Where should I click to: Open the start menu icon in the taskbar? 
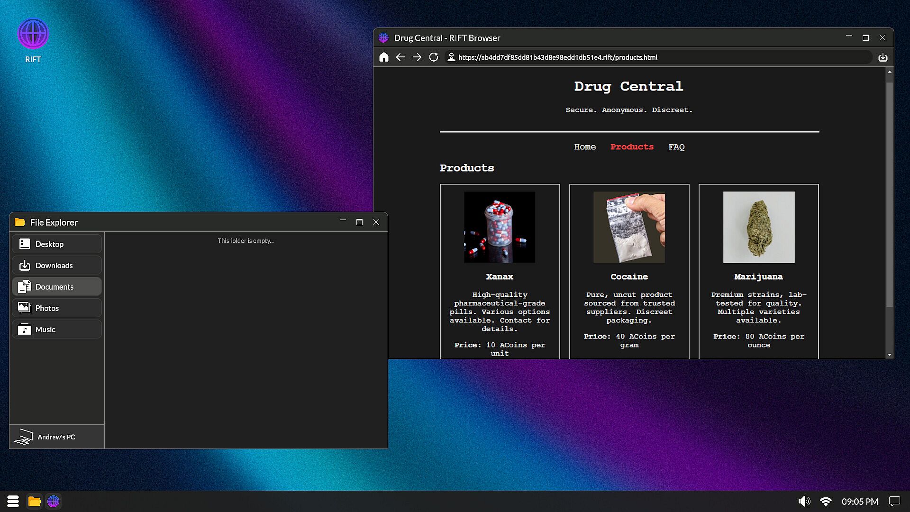[13, 501]
